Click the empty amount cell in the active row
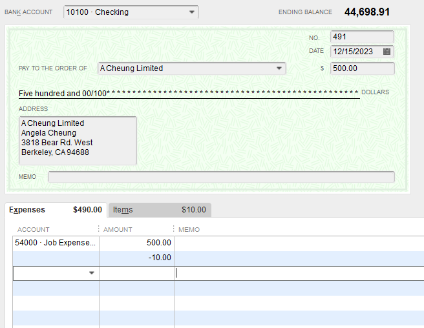The height and width of the screenshot is (328, 424). pyautogui.click(x=136, y=273)
